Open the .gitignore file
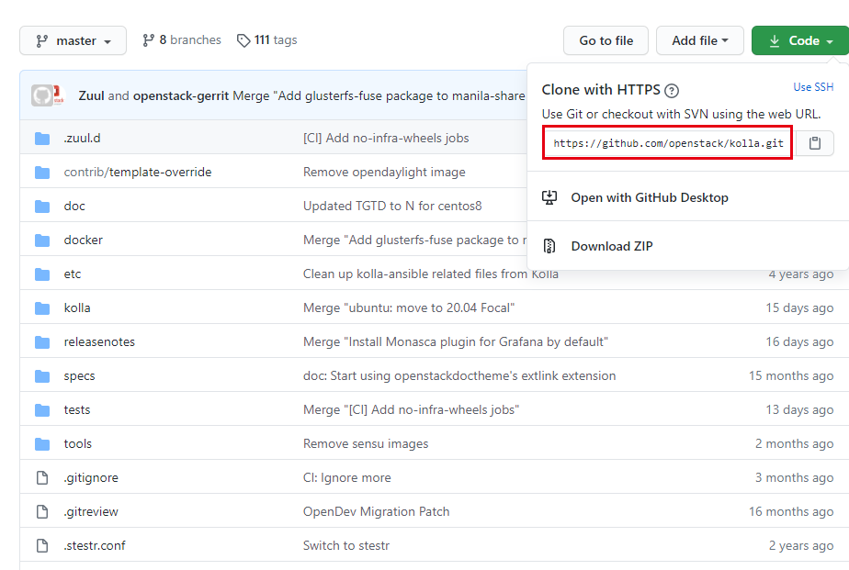This screenshot has width=849, height=570. pos(91,478)
